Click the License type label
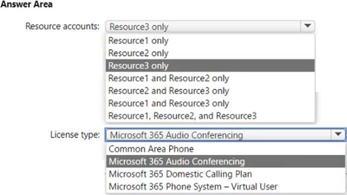This screenshot has height=195, width=347. coord(75,135)
